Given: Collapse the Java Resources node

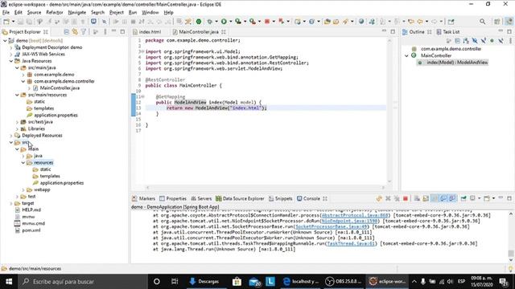Looking at the screenshot, I should tap(10, 61).
